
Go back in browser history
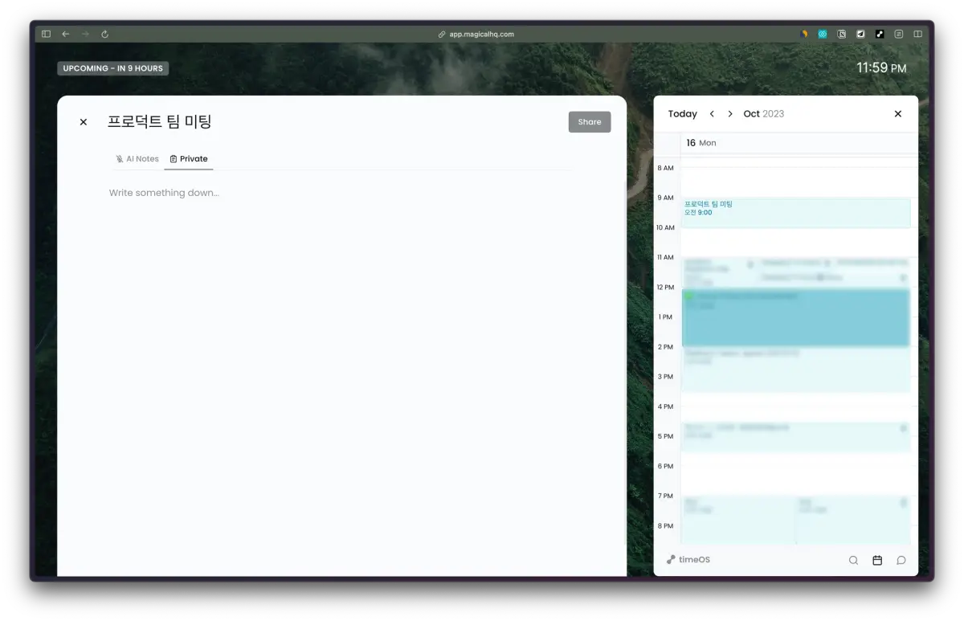pos(66,35)
